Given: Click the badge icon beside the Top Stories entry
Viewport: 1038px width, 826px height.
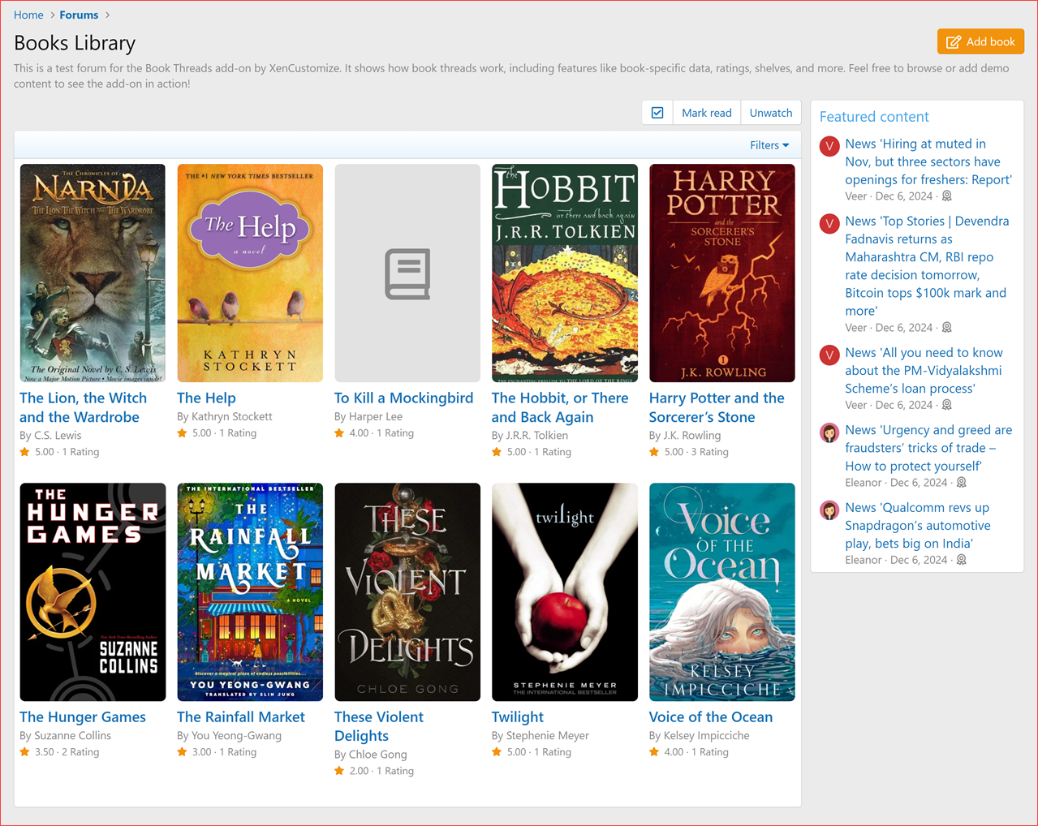Looking at the screenshot, I should [946, 327].
